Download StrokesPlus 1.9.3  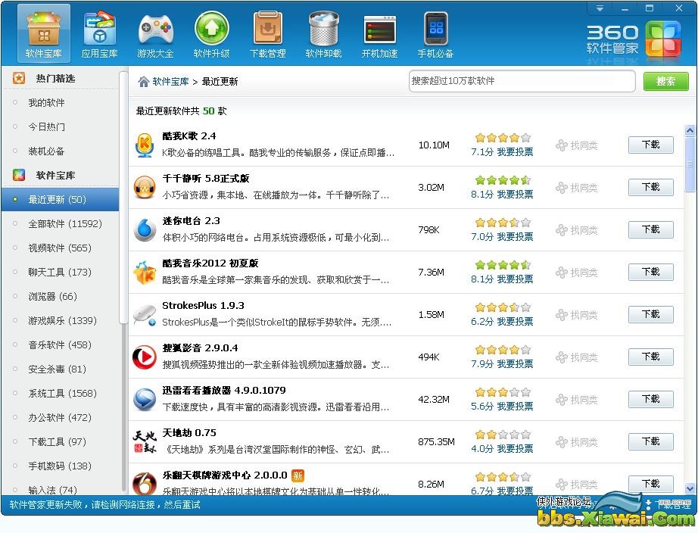tap(651, 314)
